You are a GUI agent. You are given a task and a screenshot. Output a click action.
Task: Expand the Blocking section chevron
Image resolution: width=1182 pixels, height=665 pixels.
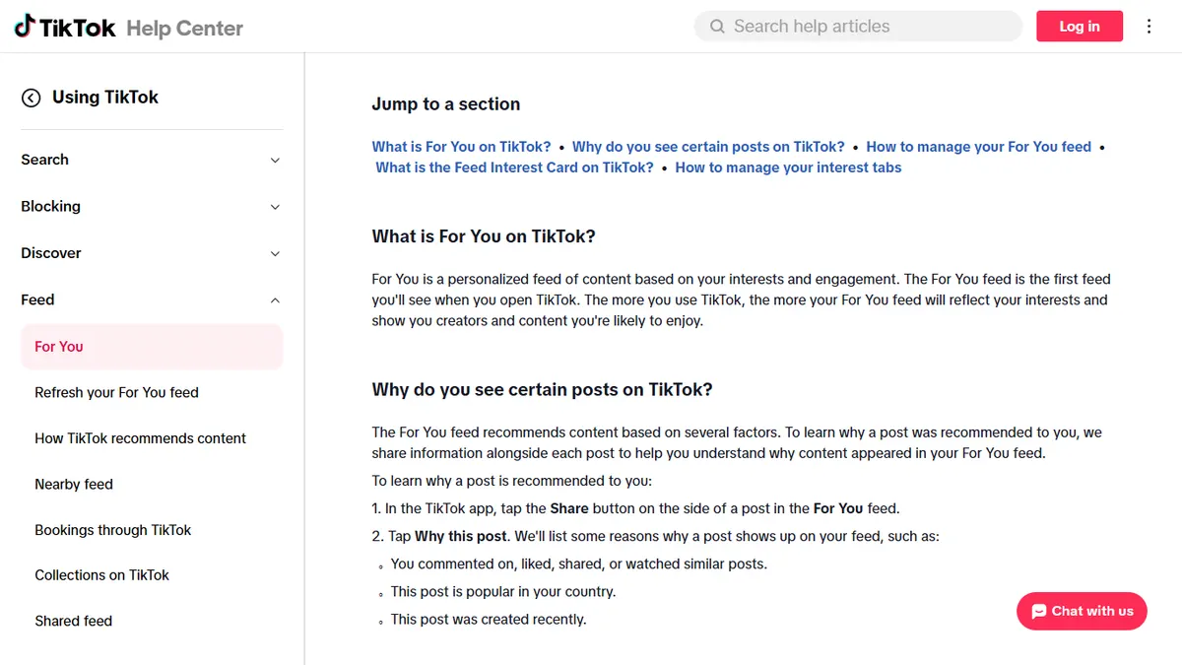pos(275,207)
